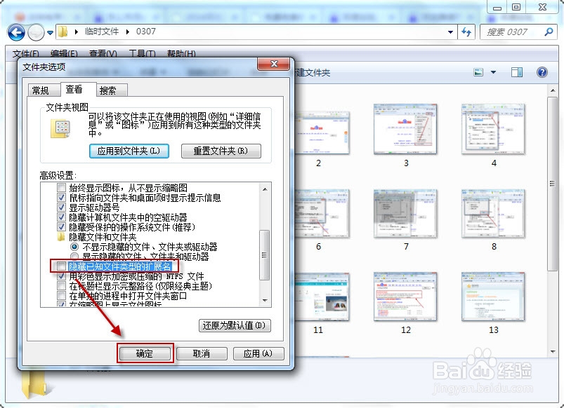The height and width of the screenshot is (408, 564).
Task: Toggle the preview pane icon
Action: tap(517, 72)
